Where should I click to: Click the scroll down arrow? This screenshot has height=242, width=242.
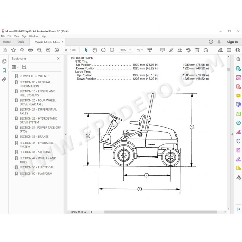[x=229, y=209]
